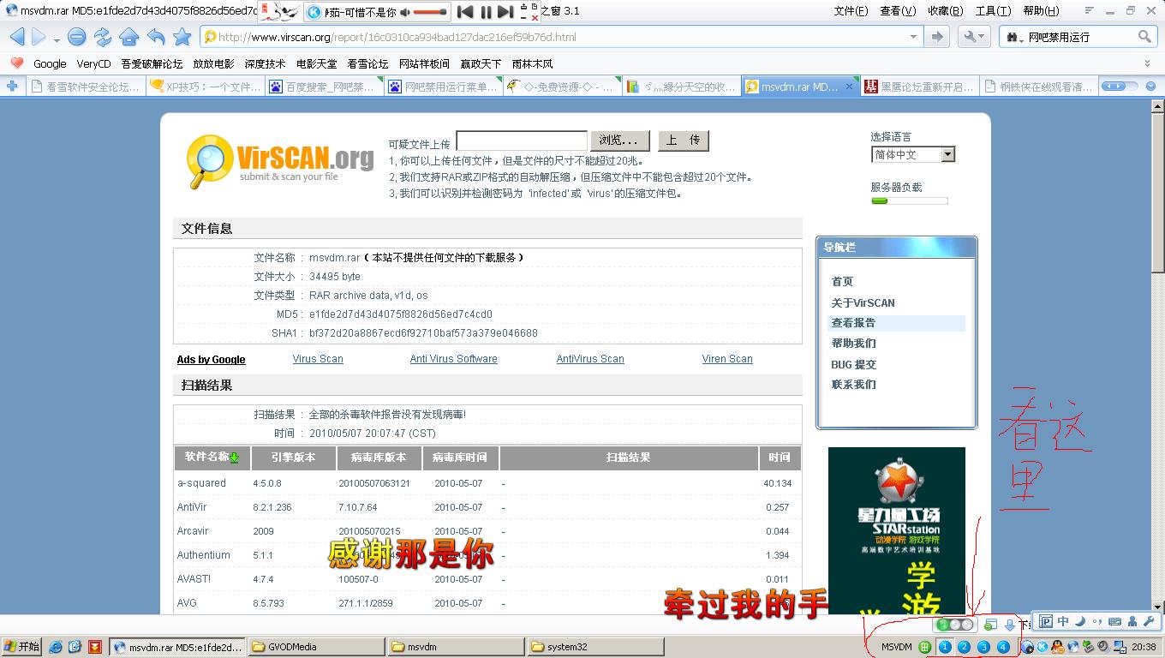Toggle the IME 中 Chinese mode

1063,622
